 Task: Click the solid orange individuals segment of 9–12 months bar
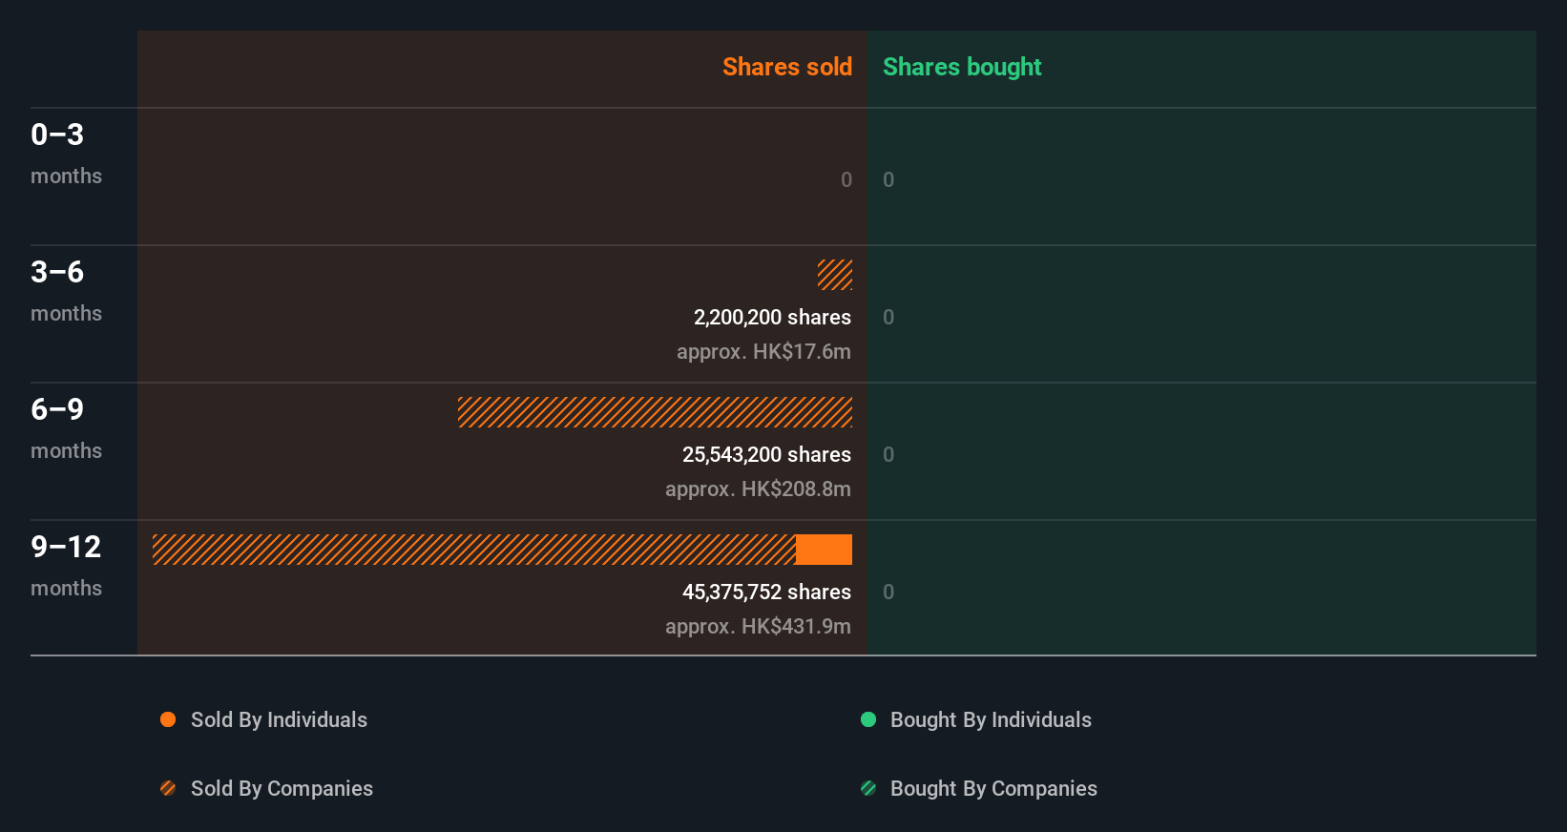point(824,550)
